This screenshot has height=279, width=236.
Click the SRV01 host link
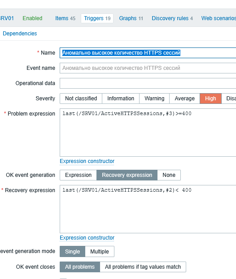(x=7, y=18)
